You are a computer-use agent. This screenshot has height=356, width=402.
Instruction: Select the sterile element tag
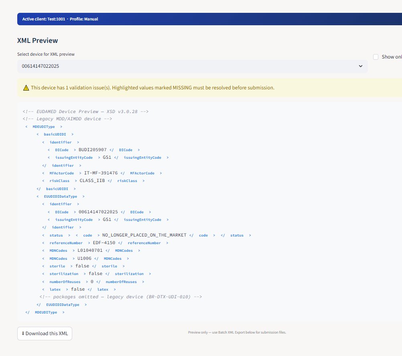tap(57, 266)
